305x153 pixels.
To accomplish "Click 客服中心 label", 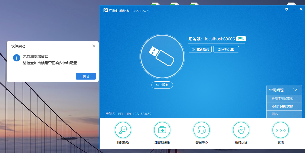I will [x=201, y=143].
